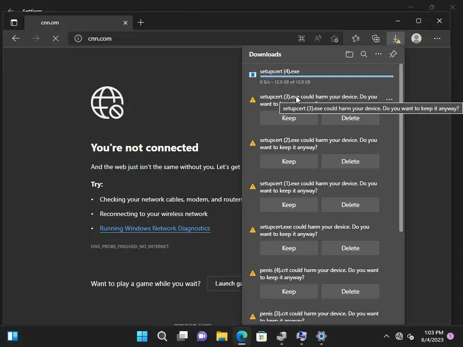Open taskbar Search
The height and width of the screenshot is (347, 463).
pos(162,336)
